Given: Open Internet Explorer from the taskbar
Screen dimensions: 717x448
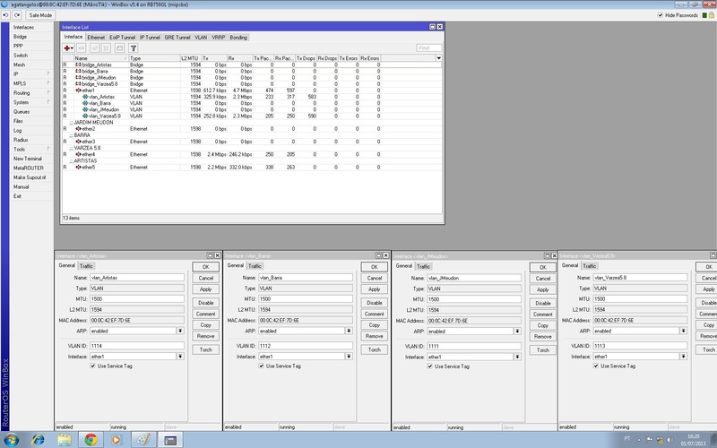Looking at the screenshot, I should (x=39, y=440).
